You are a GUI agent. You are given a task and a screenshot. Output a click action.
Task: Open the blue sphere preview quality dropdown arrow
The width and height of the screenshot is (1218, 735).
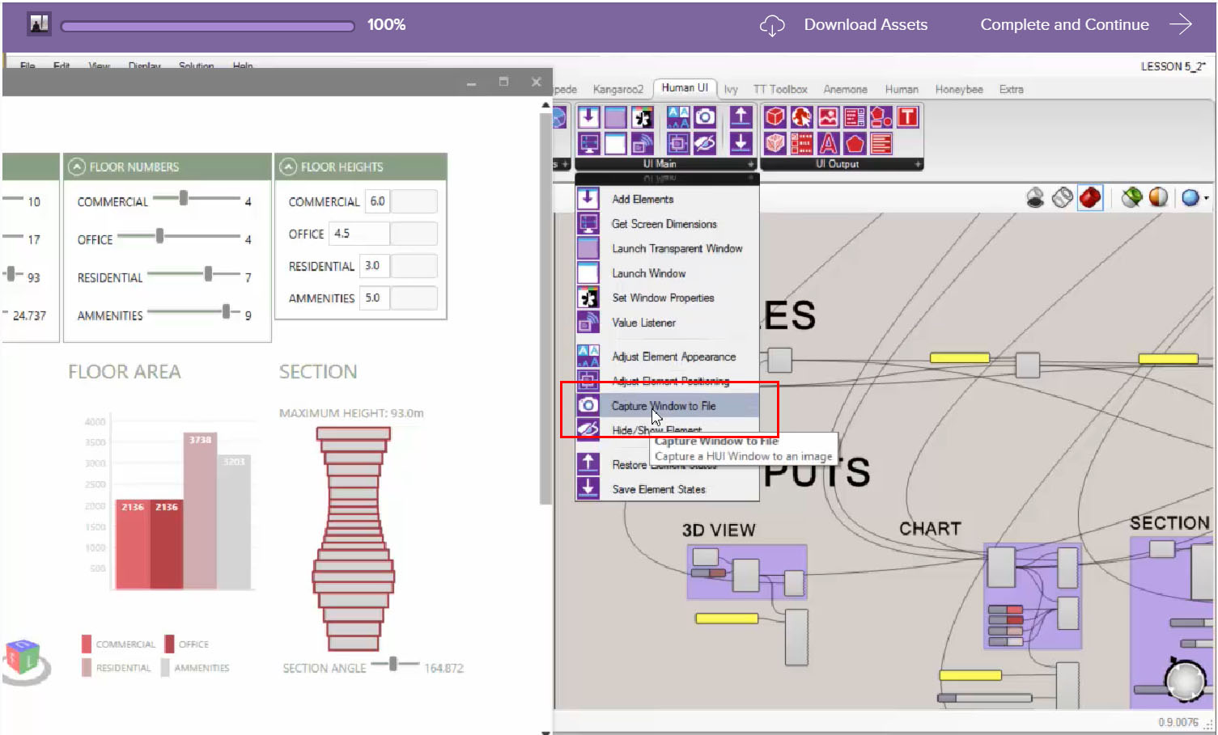pos(1207,198)
